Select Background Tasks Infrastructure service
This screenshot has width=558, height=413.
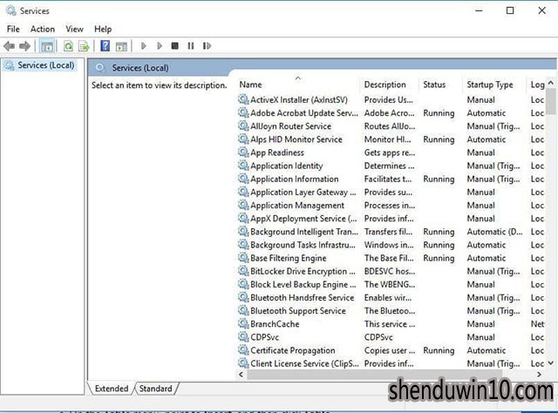(x=391, y=244)
